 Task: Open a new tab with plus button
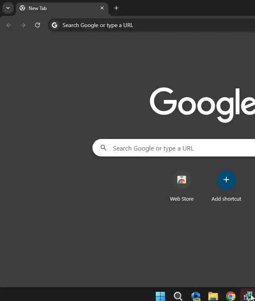116,8
